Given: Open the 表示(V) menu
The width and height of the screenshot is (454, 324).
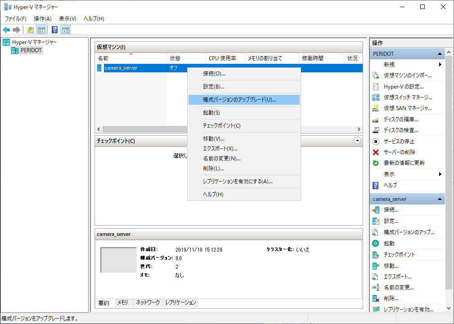Looking at the screenshot, I should click(x=67, y=19).
